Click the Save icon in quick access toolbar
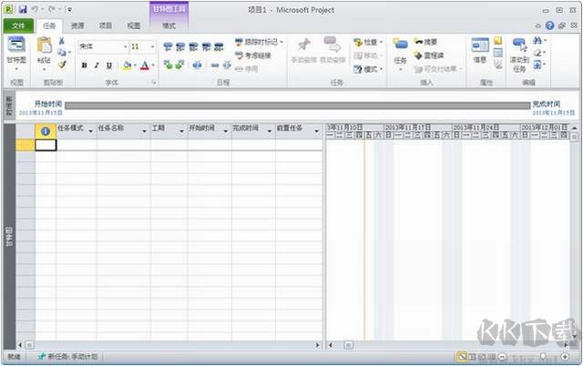 click(x=22, y=9)
